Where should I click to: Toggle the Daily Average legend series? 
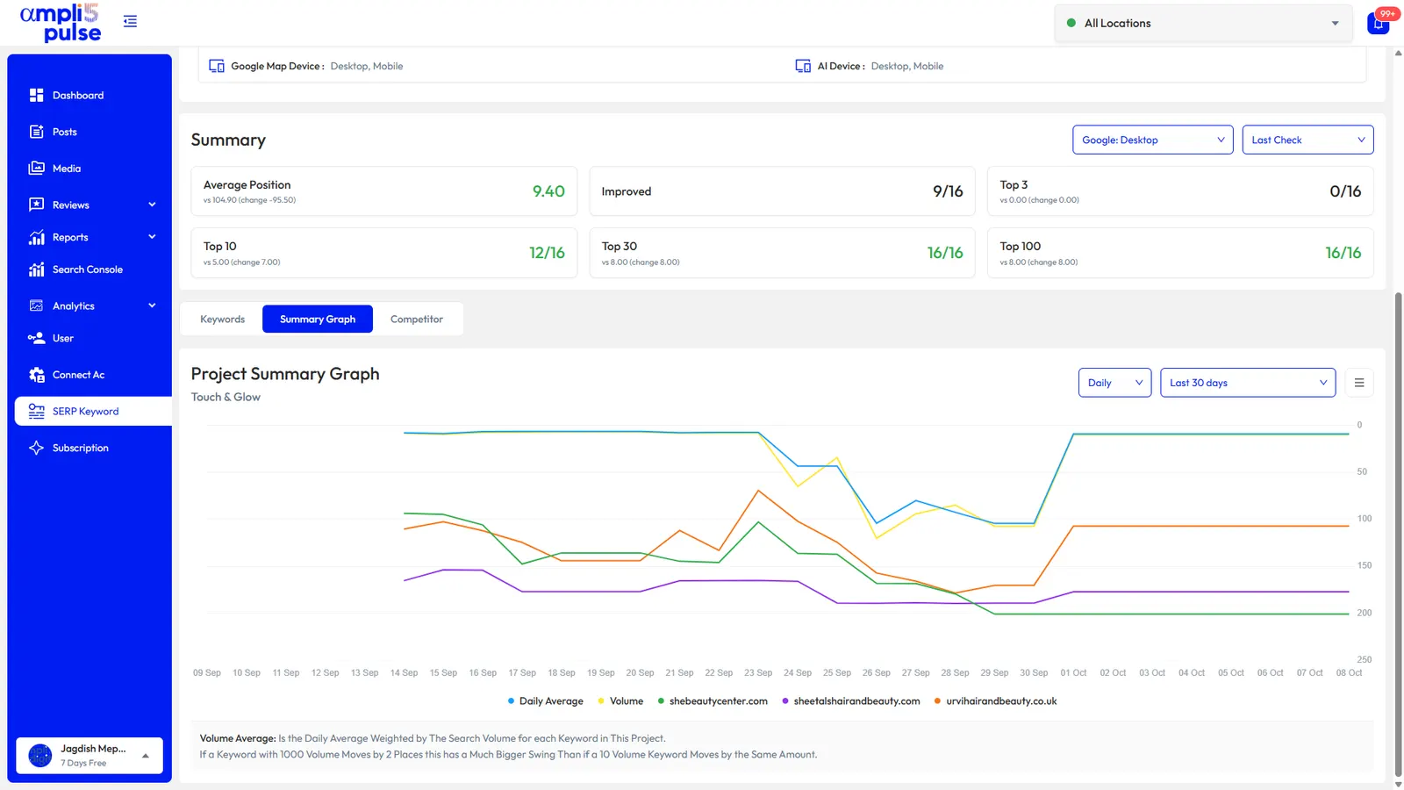(545, 701)
